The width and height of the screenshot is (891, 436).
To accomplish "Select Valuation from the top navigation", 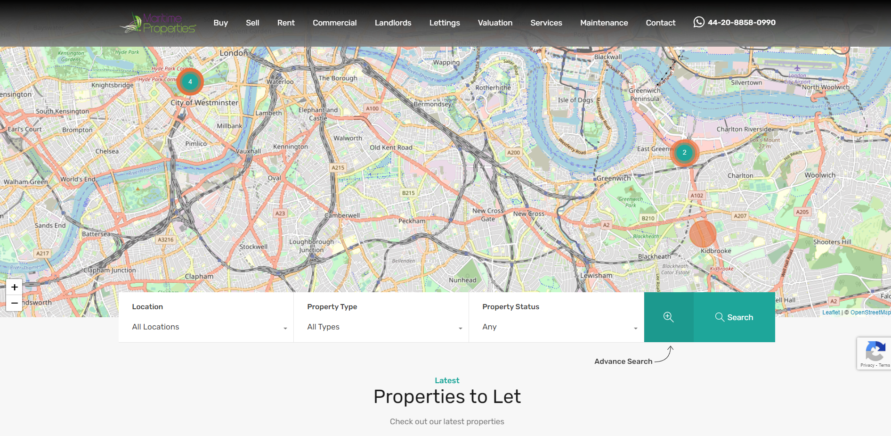I will click(x=495, y=23).
